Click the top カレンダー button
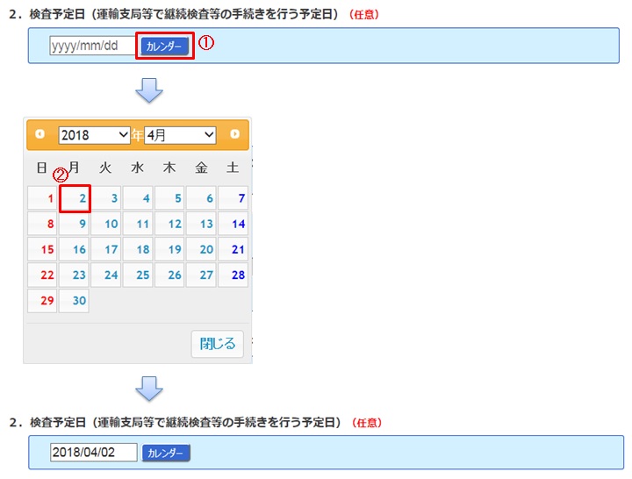This screenshot has width=632, height=479. click(165, 46)
